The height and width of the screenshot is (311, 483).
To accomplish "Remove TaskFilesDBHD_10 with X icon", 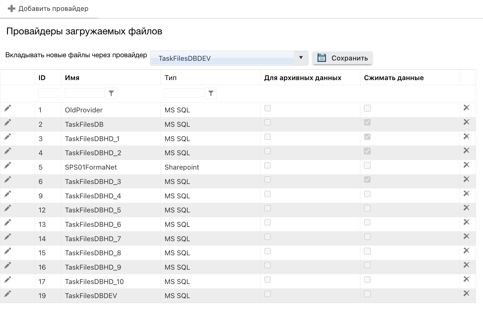I will coord(466,279).
